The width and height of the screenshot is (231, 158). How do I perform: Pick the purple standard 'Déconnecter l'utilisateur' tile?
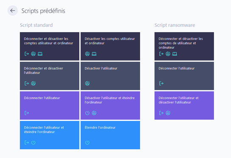click(50, 106)
